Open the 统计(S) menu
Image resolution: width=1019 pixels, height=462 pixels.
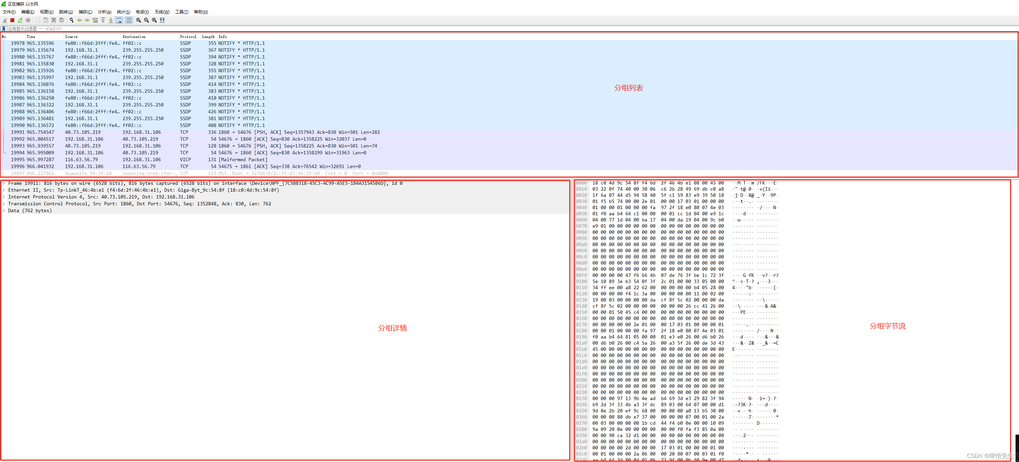(124, 12)
